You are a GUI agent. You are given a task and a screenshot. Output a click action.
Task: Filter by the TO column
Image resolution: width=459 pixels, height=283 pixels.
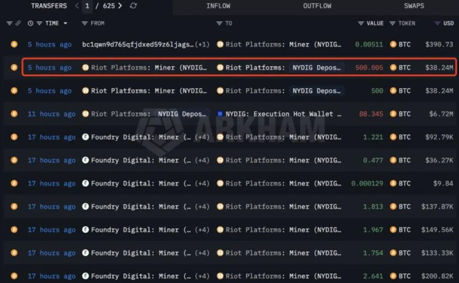[219, 23]
